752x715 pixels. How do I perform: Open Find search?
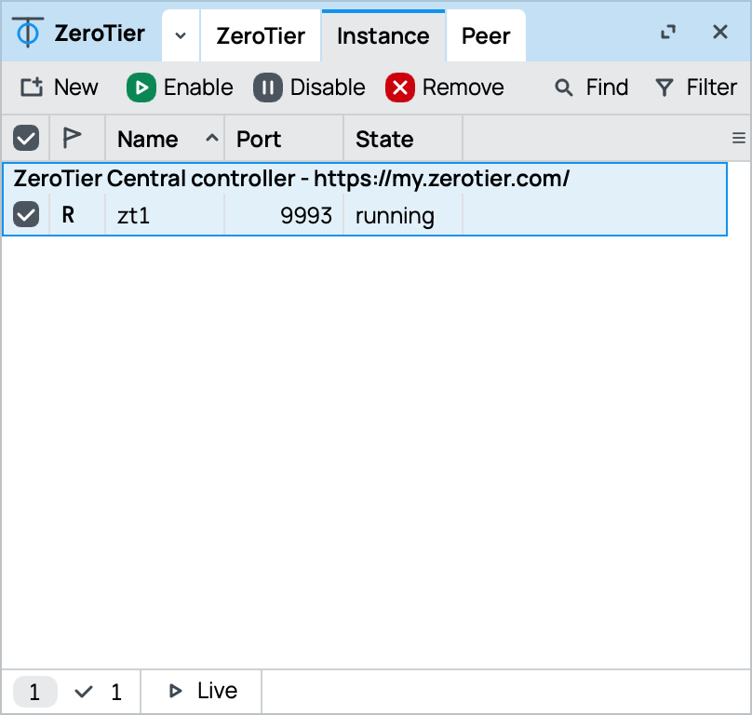coord(591,88)
